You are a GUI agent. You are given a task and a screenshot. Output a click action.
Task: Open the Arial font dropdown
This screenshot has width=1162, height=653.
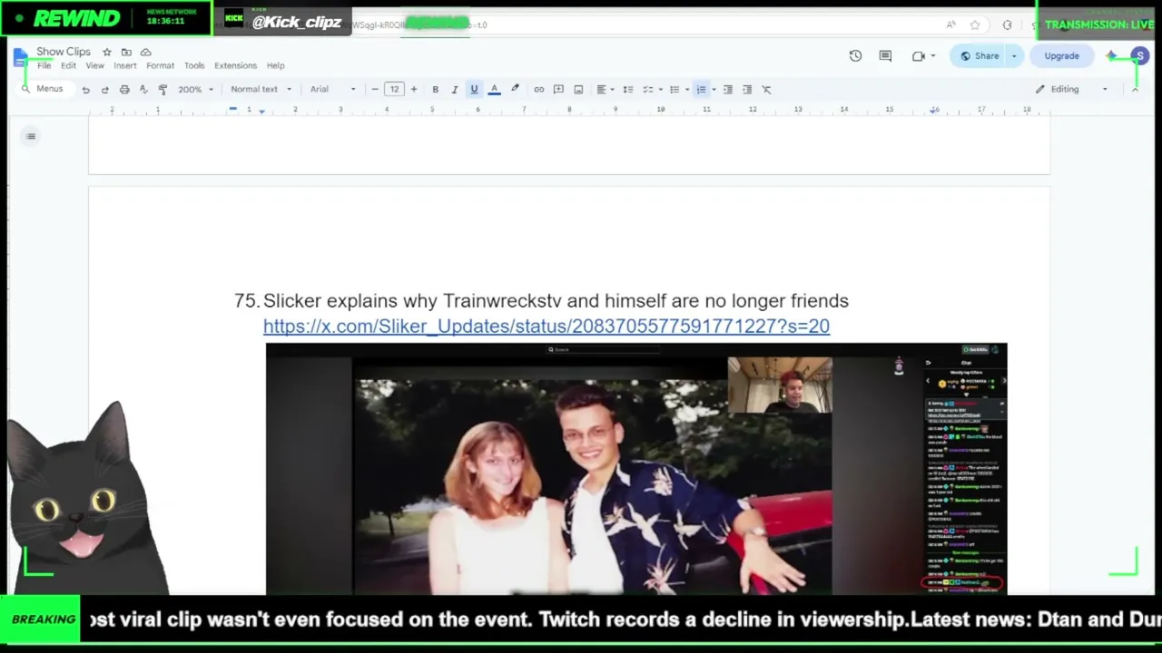(x=333, y=90)
